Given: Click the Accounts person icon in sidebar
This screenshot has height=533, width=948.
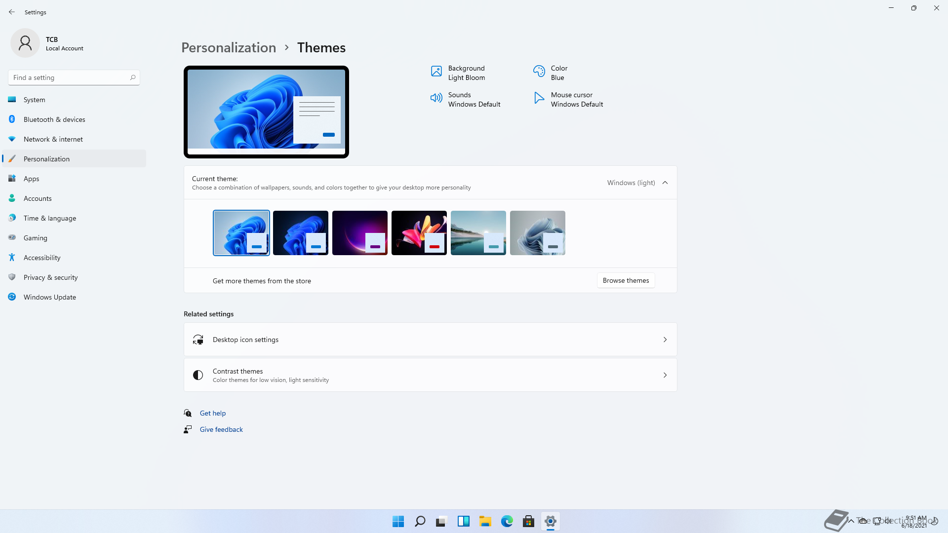Looking at the screenshot, I should coord(12,198).
